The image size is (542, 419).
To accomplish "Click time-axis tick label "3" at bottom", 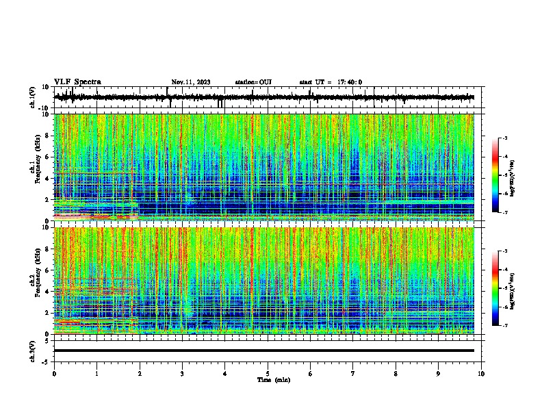I will 182,374.
